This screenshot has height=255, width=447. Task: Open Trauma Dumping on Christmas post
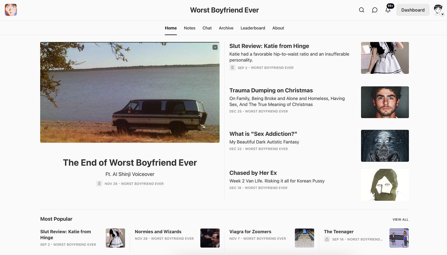click(271, 90)
